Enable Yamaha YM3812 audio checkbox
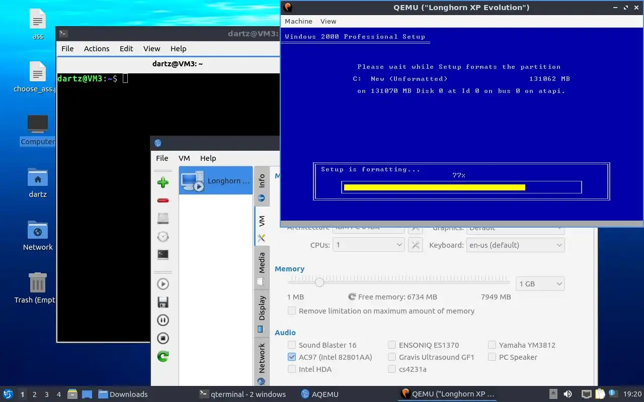The width and height of the screenshot is (644, 402). pyautogui.click(x=492, y=345)
